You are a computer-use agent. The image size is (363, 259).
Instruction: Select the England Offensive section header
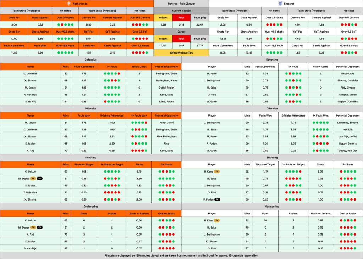[x=272, y=108]
